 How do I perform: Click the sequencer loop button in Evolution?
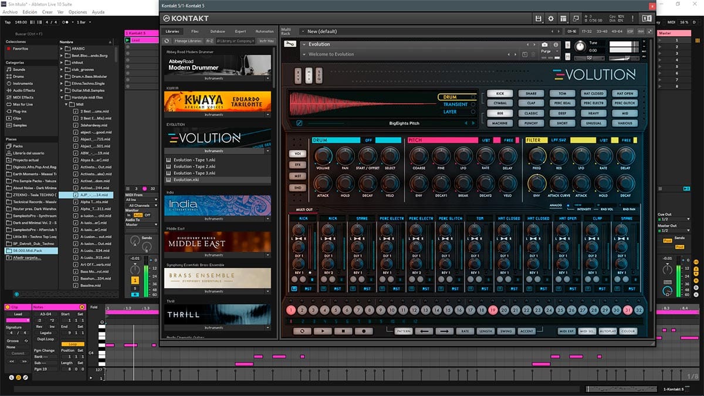click(302, 331)
